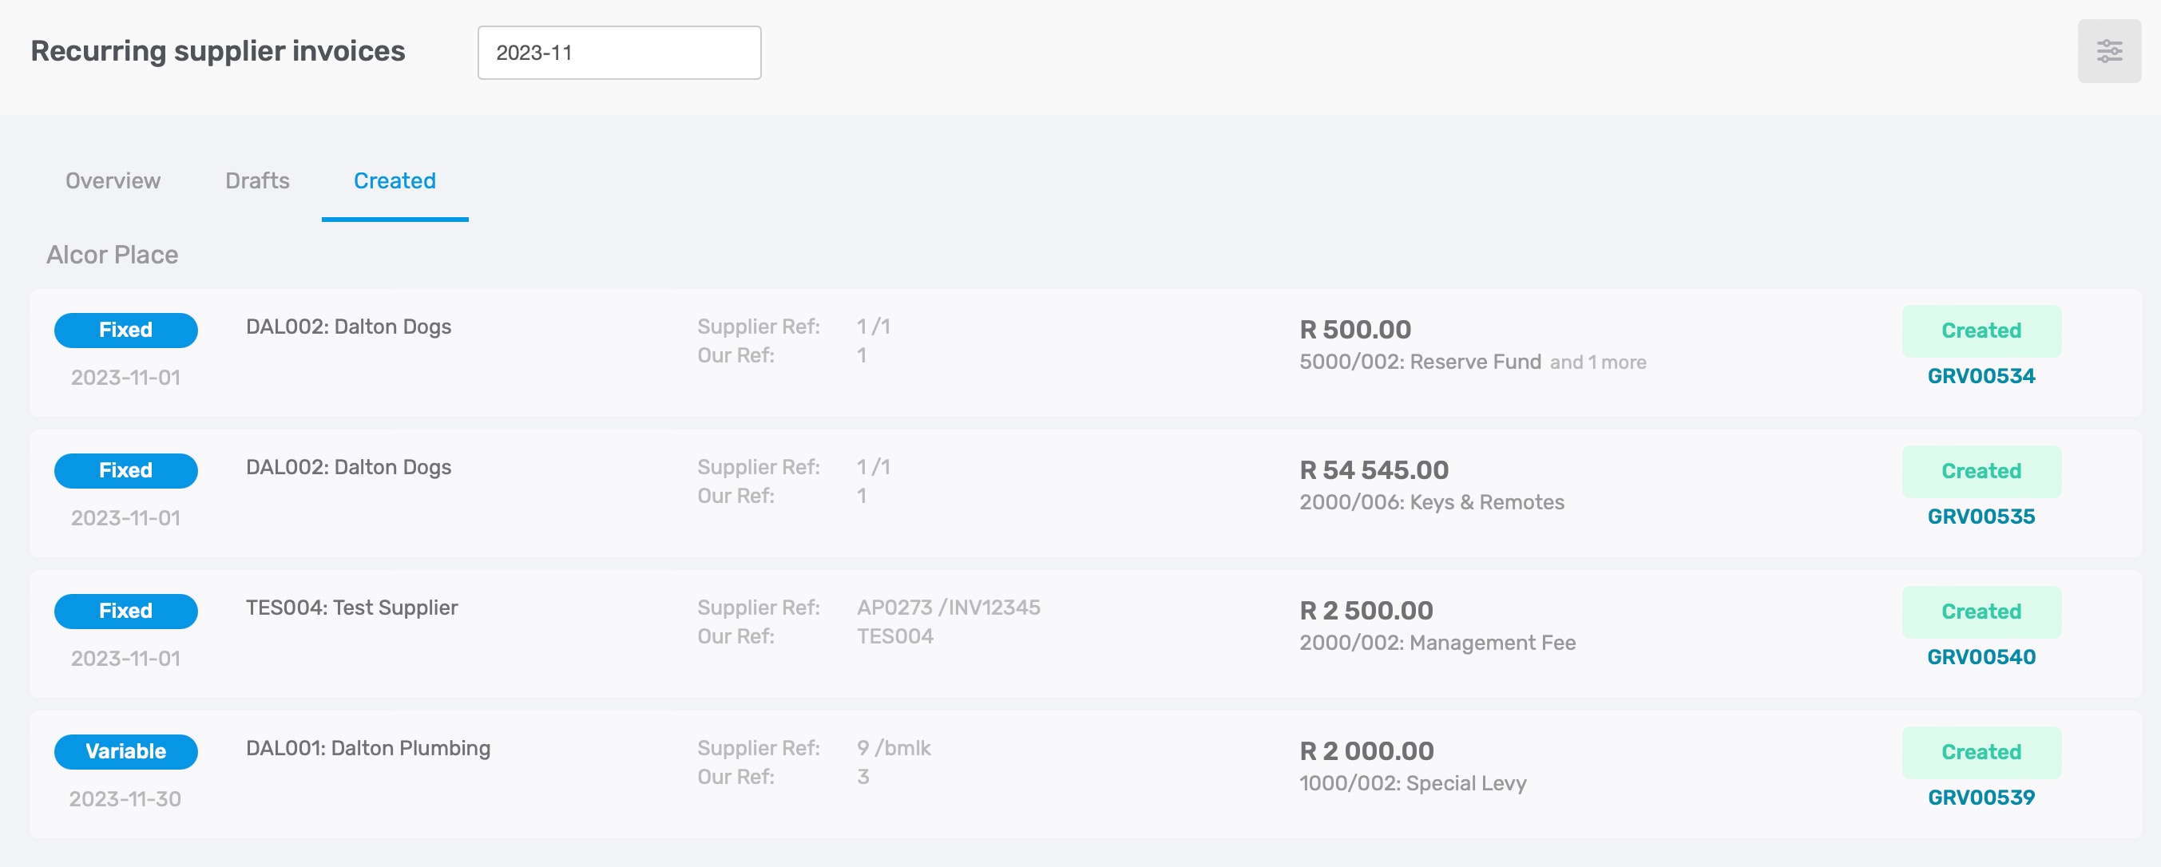Open the filter settings sliders icon
The width and height of the screenshot is (2161, 867).
click(x=2108, y=51)
